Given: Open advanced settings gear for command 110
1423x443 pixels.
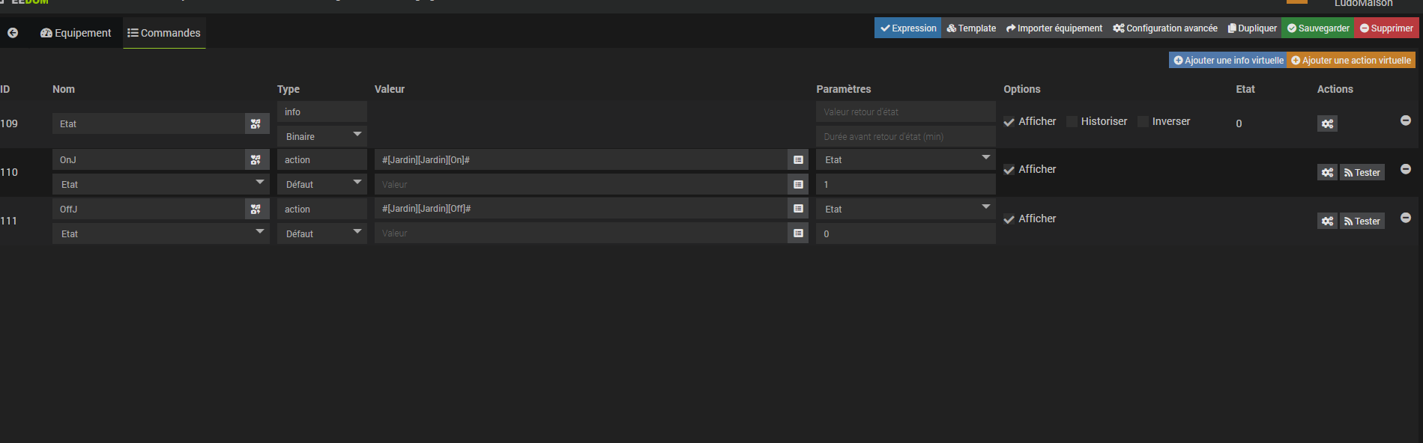Looking at the screenshot, I should click(x=1327, y=172).
